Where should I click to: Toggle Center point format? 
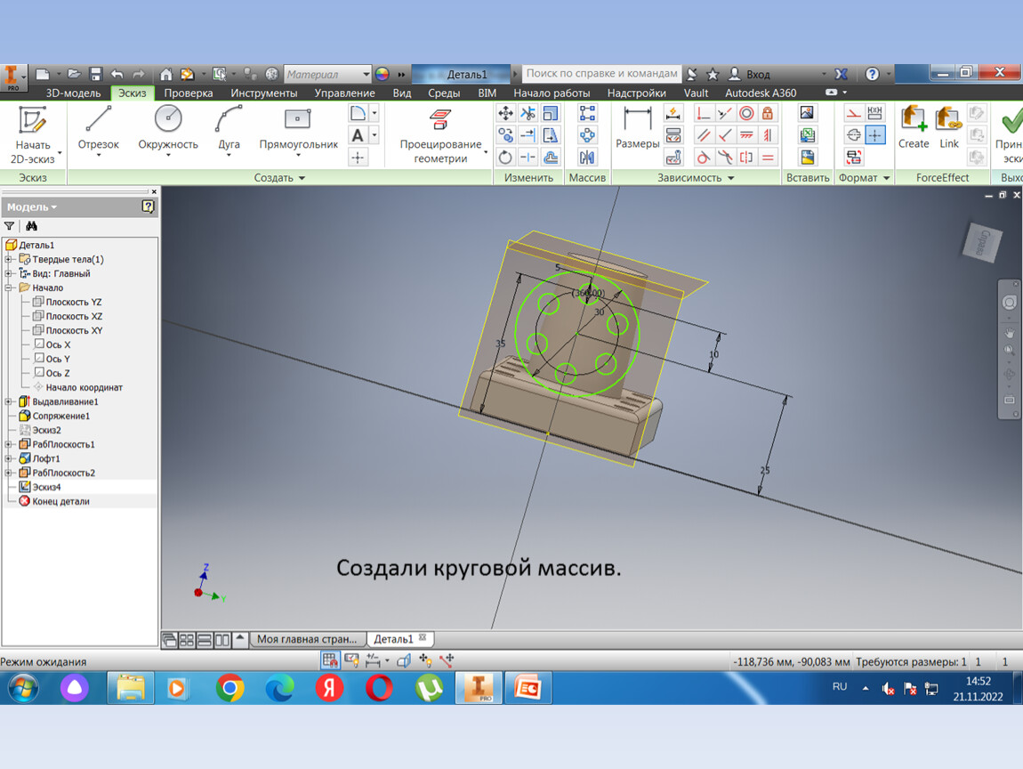pos(875,136)
